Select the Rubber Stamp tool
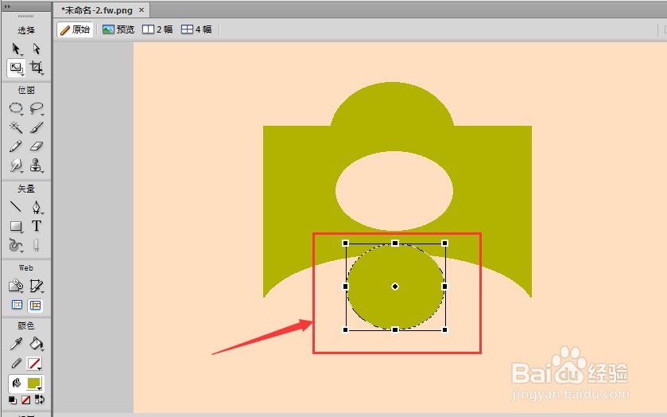 (x=37, y=166)
